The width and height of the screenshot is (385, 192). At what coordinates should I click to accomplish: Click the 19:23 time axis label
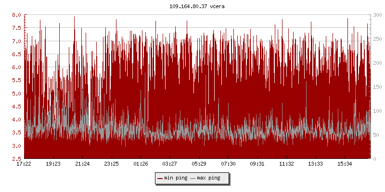click(53, 164)
